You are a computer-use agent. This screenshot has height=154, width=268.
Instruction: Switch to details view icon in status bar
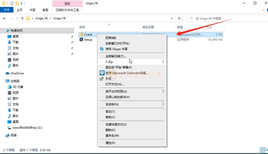click(263, 150)
